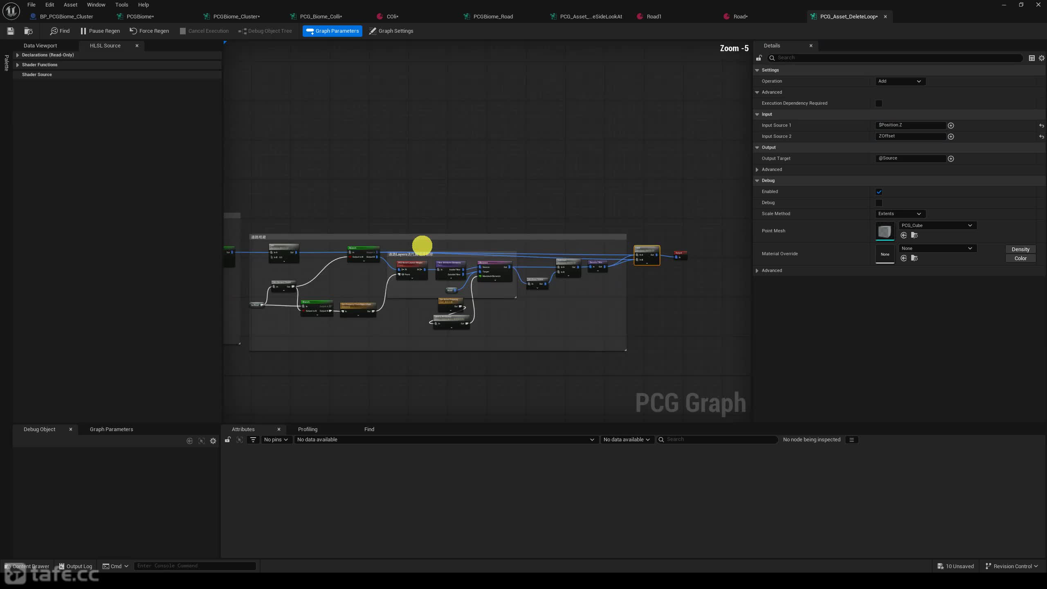1047x589 pixels.
Task: Switch to the Graph Parameters tab
Action: tap(111, 429)
